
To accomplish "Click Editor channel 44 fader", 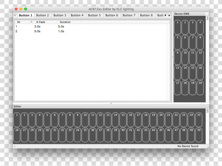I will pos(153,135).
